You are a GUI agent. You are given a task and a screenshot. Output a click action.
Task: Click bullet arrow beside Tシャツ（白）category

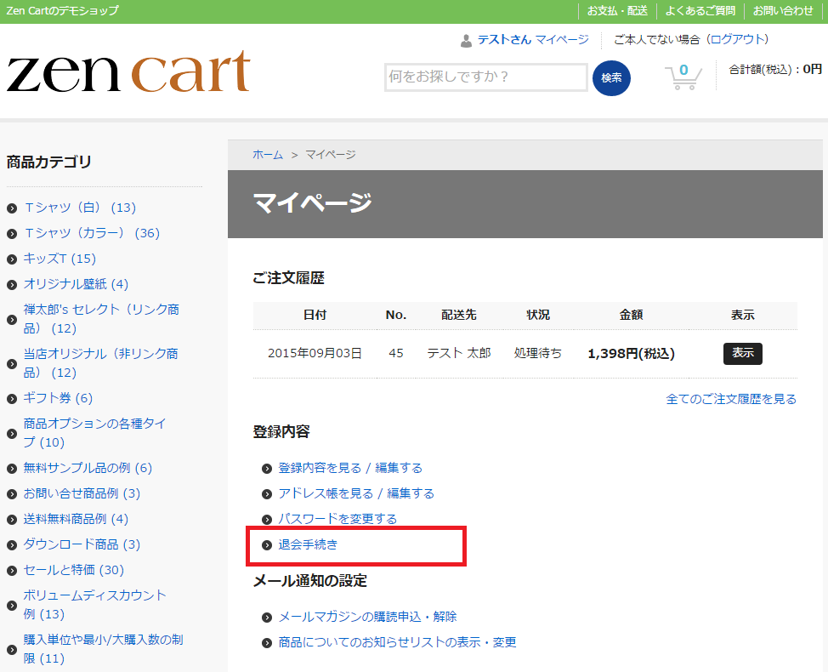(x=12, y=208)
